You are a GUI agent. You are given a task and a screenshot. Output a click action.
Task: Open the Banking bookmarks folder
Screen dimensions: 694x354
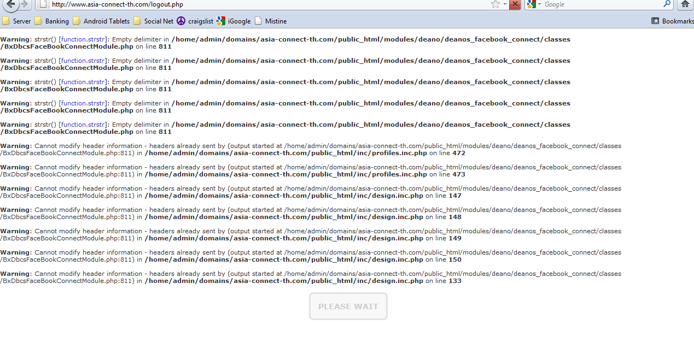point(51,21)
